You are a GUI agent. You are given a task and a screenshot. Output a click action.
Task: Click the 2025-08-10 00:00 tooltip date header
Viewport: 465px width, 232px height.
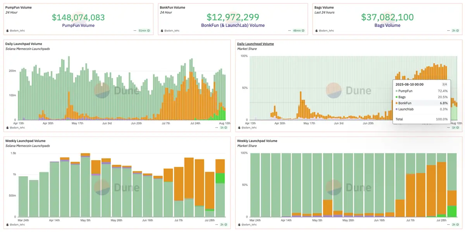(409, 84)
